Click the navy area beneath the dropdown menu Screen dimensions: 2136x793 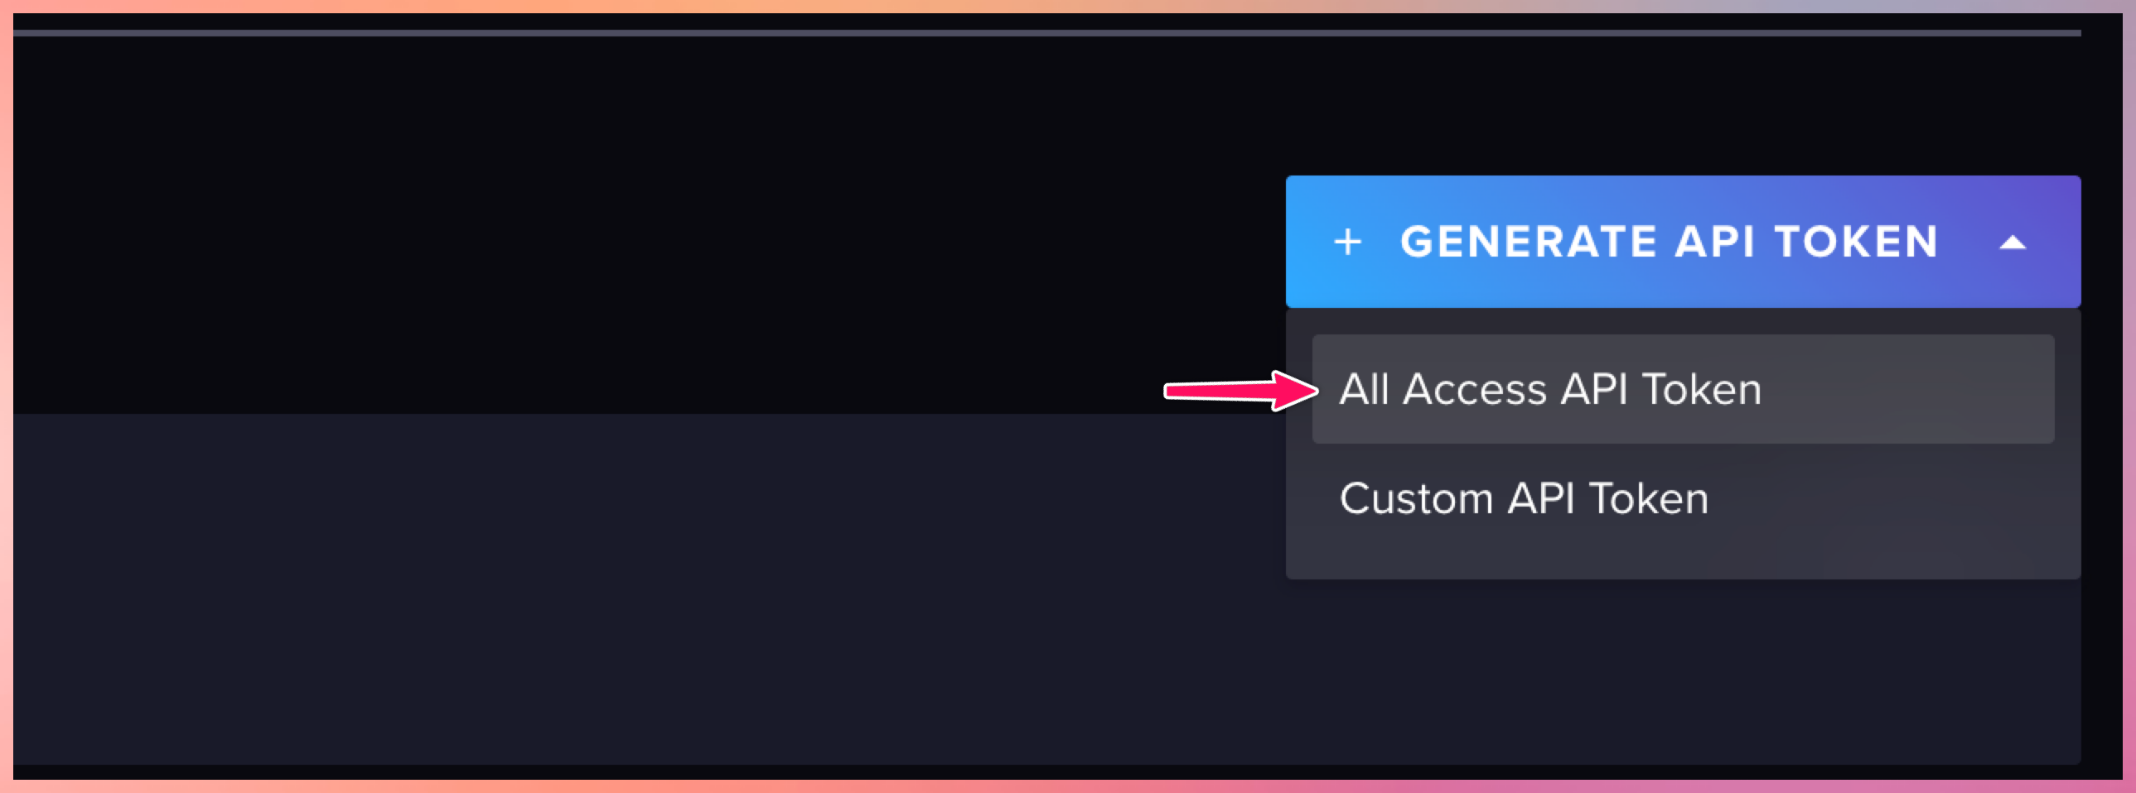pos(1683,671)
